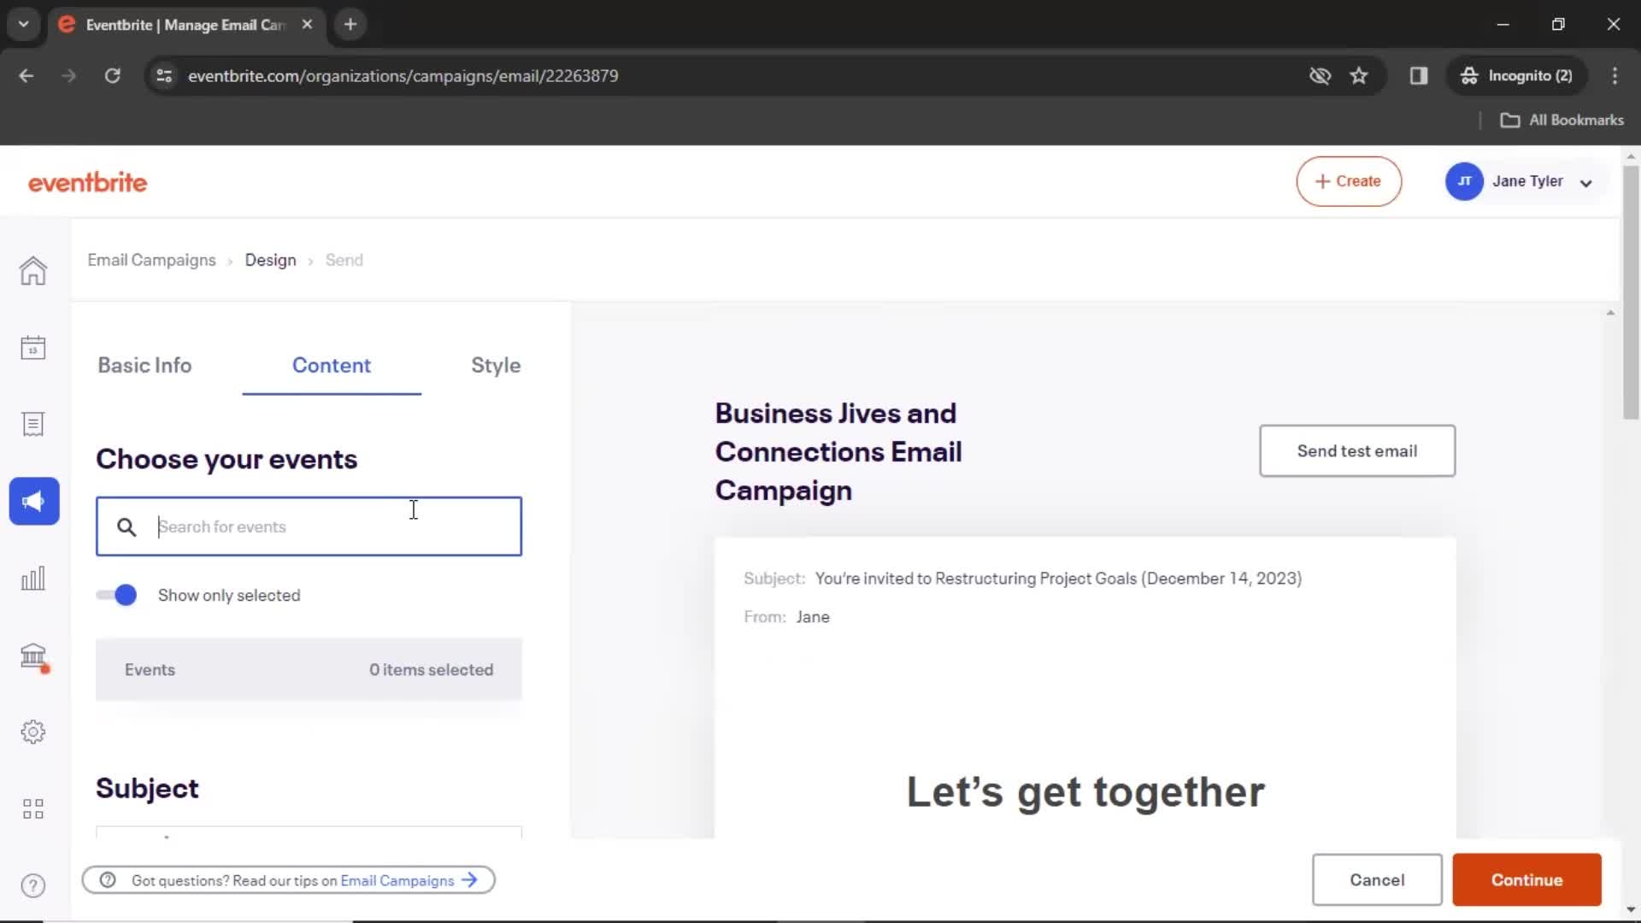Click the Incognito (2) indicator
Viewport: 1641px width, 923px height.
1516,75
